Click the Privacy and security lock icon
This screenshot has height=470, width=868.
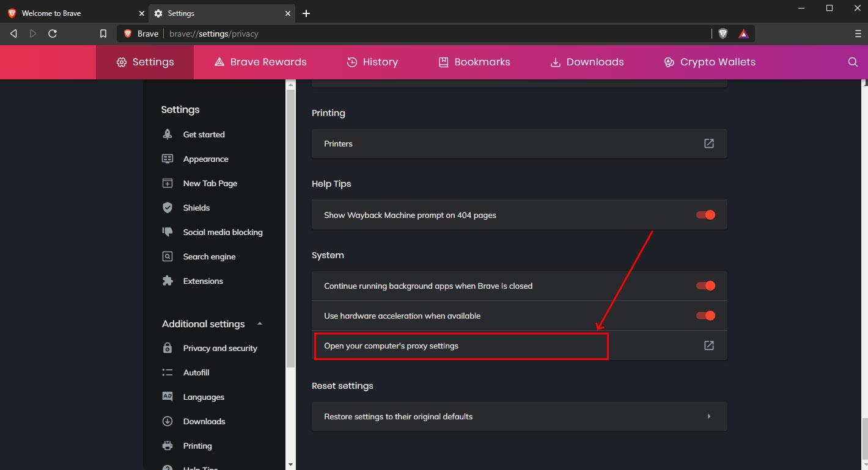click(167, 348)
